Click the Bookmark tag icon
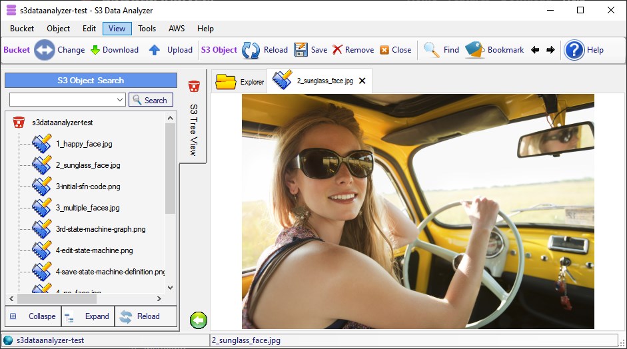 pos(474,50)
